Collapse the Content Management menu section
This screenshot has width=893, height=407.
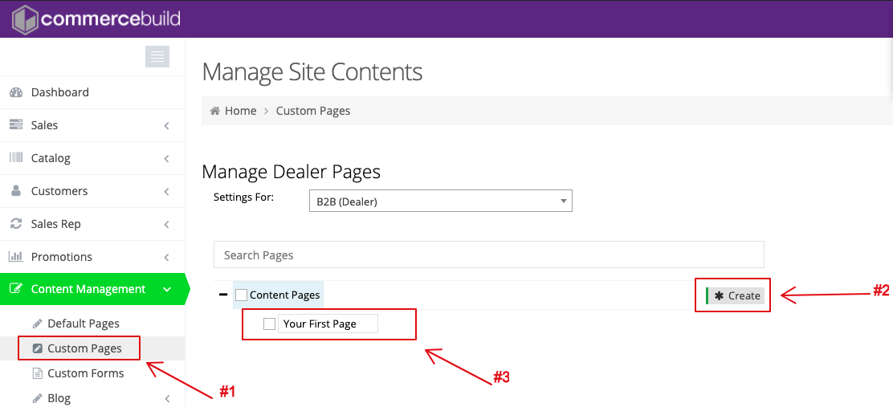coord(166,289)
